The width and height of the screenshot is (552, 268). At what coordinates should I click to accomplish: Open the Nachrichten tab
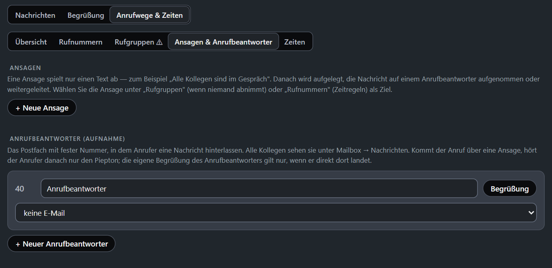pos(35,15)
